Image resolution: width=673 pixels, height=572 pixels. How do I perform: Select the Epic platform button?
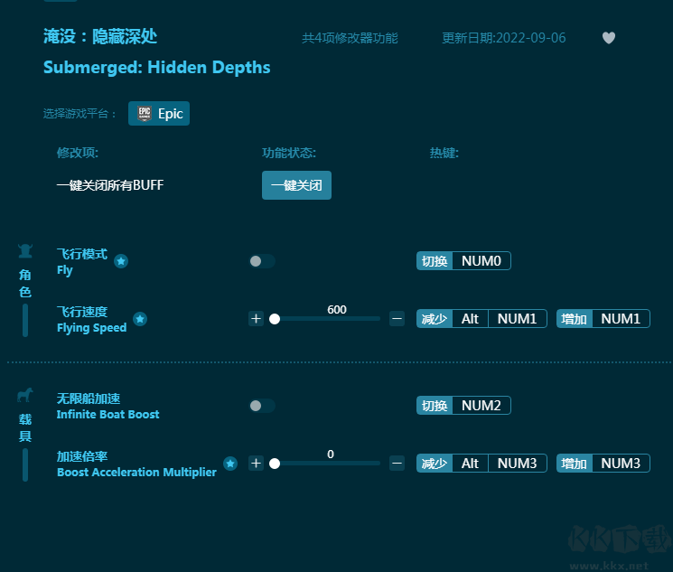(159, 113)
